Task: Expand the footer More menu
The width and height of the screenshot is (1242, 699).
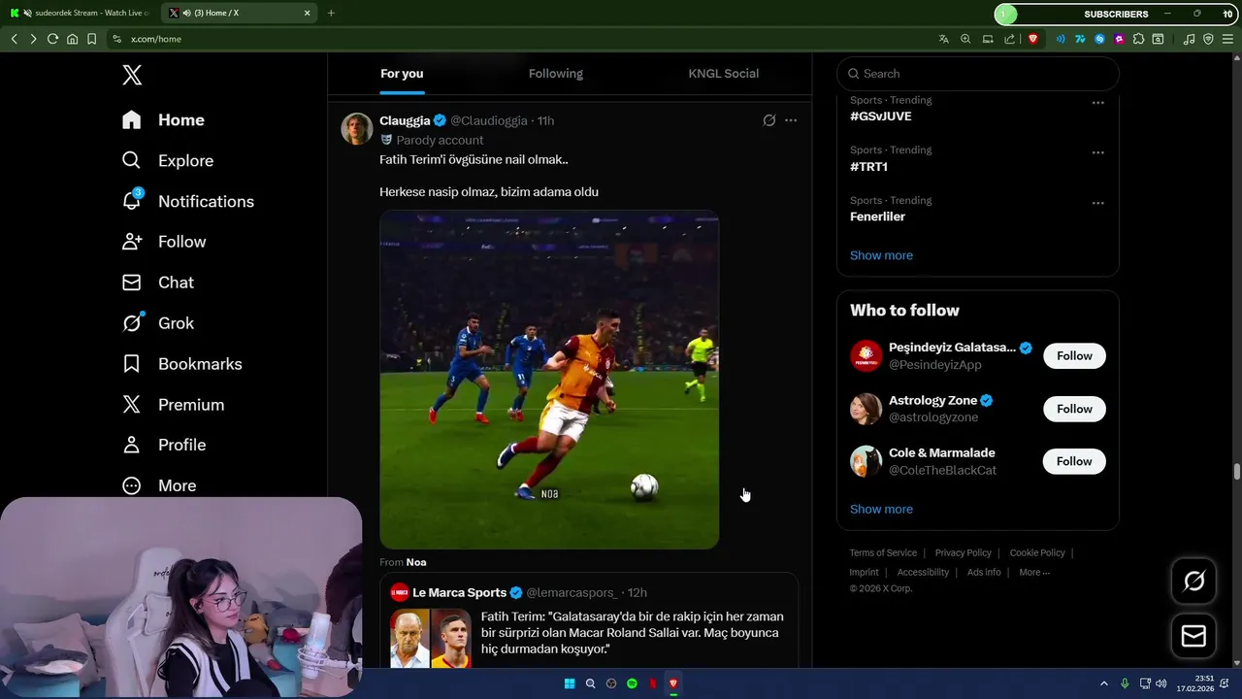Action: [x=1034, y=572]
